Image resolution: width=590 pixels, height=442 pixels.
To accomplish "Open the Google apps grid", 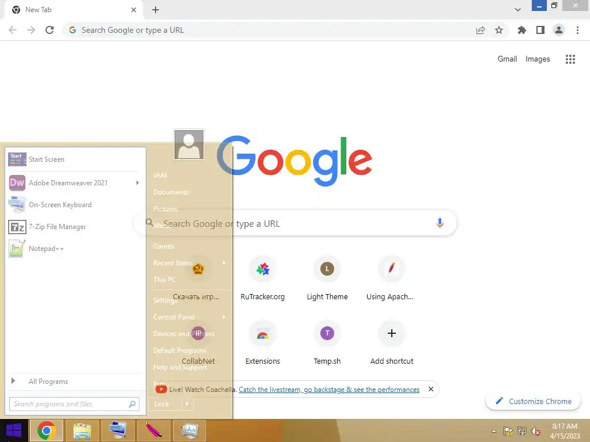I will [x=570, y=59].
